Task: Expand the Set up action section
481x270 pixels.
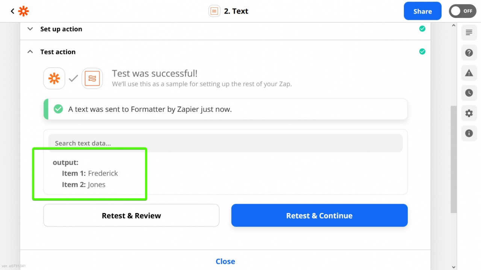Action: pos(30,29)
